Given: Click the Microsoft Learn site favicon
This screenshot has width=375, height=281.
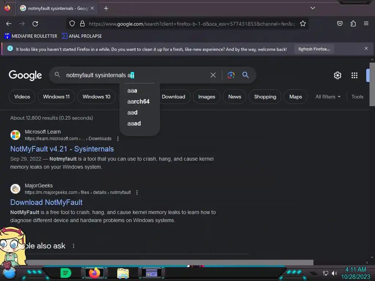Looking at the screenshot, I should (15, 135).
